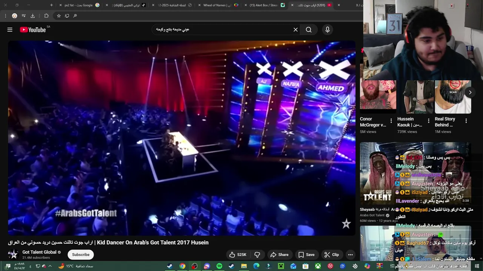The height and width of the screenshot is (271, 483).
Task: Open Chrome downloads icon
Action: click(x=32, y=16)
